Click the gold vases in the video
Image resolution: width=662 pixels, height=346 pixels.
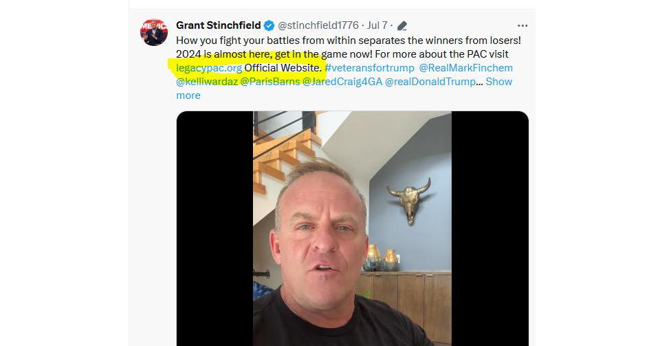coord(382,258)
